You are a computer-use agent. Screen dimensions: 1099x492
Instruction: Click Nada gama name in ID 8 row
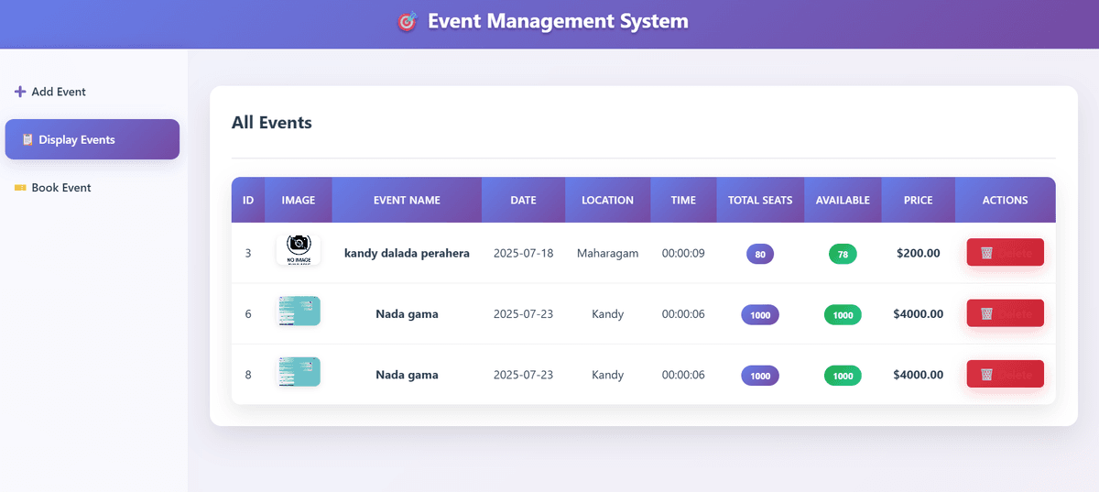click(x=407, y=375)
